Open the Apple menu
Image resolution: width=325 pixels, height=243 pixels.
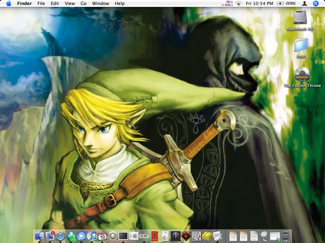tap(9, 3)
